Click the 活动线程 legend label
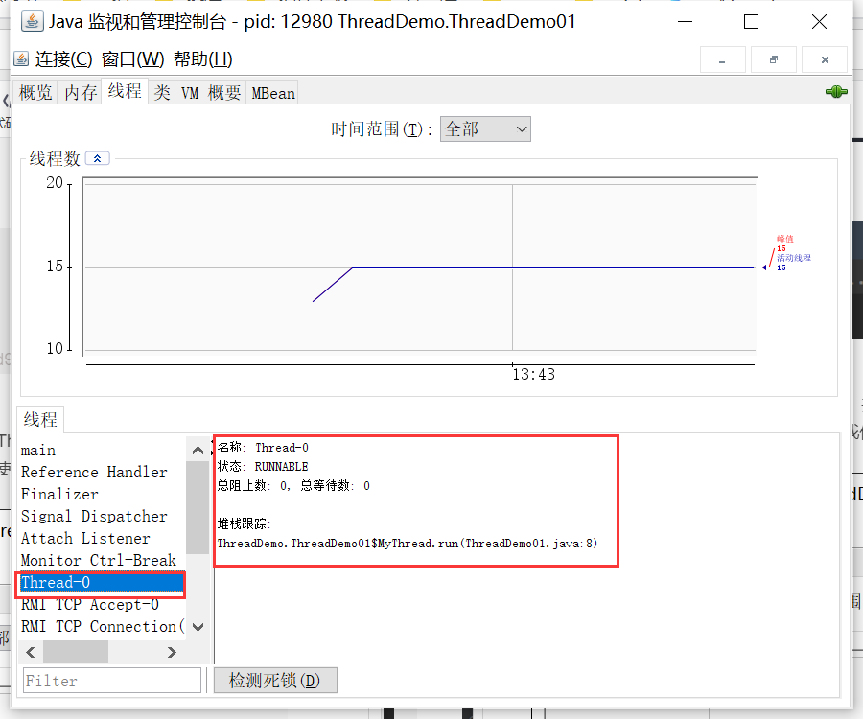The width and height of the screenshot is (863, 719). click(x=794, y=258)
